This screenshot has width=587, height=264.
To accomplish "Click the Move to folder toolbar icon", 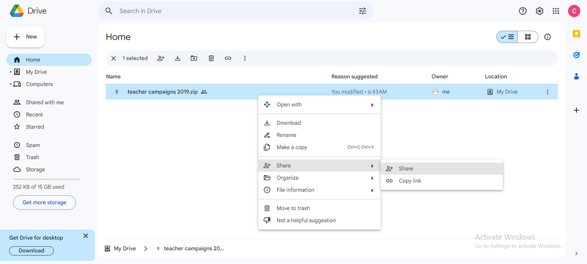I will tap(194, 58).
